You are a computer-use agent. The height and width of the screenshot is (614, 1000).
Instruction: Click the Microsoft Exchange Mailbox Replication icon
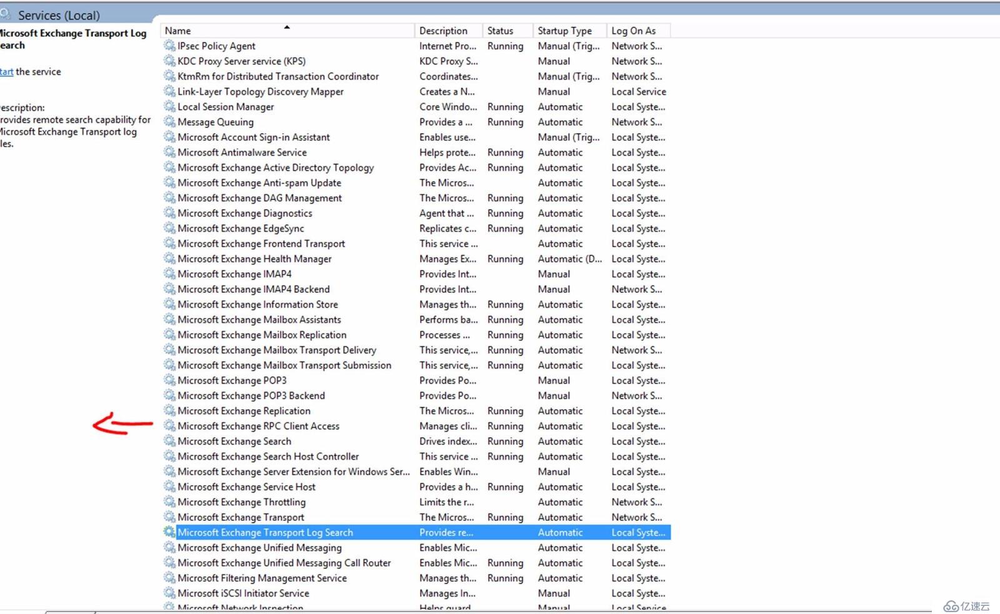pyautogui.click(x=169, y=334)
